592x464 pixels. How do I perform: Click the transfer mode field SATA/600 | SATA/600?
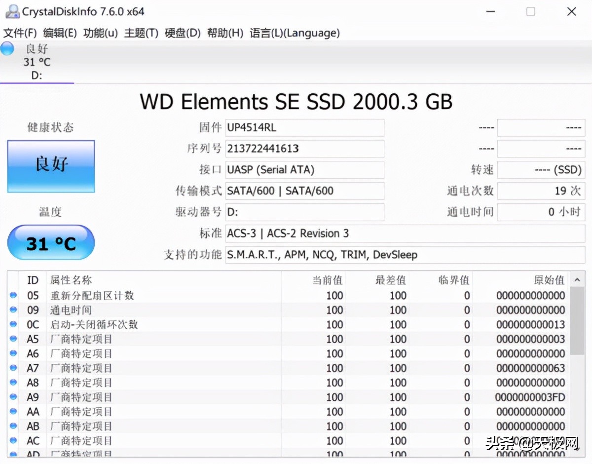[x=304, y=191]
